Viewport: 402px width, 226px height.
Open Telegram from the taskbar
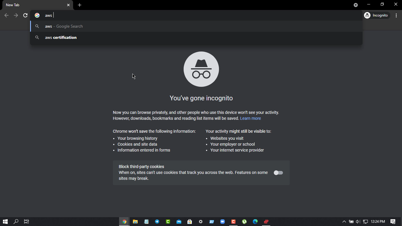click(x=157, y=222)
